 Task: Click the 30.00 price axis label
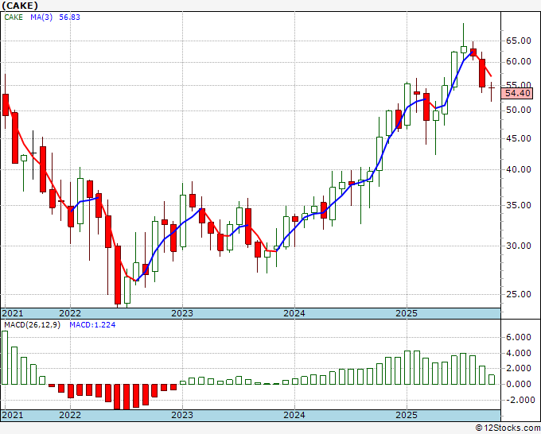point(518,246)
